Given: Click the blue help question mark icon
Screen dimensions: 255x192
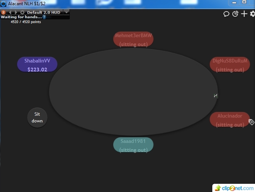Looking at the screenshot, I should tap(44, 17).
